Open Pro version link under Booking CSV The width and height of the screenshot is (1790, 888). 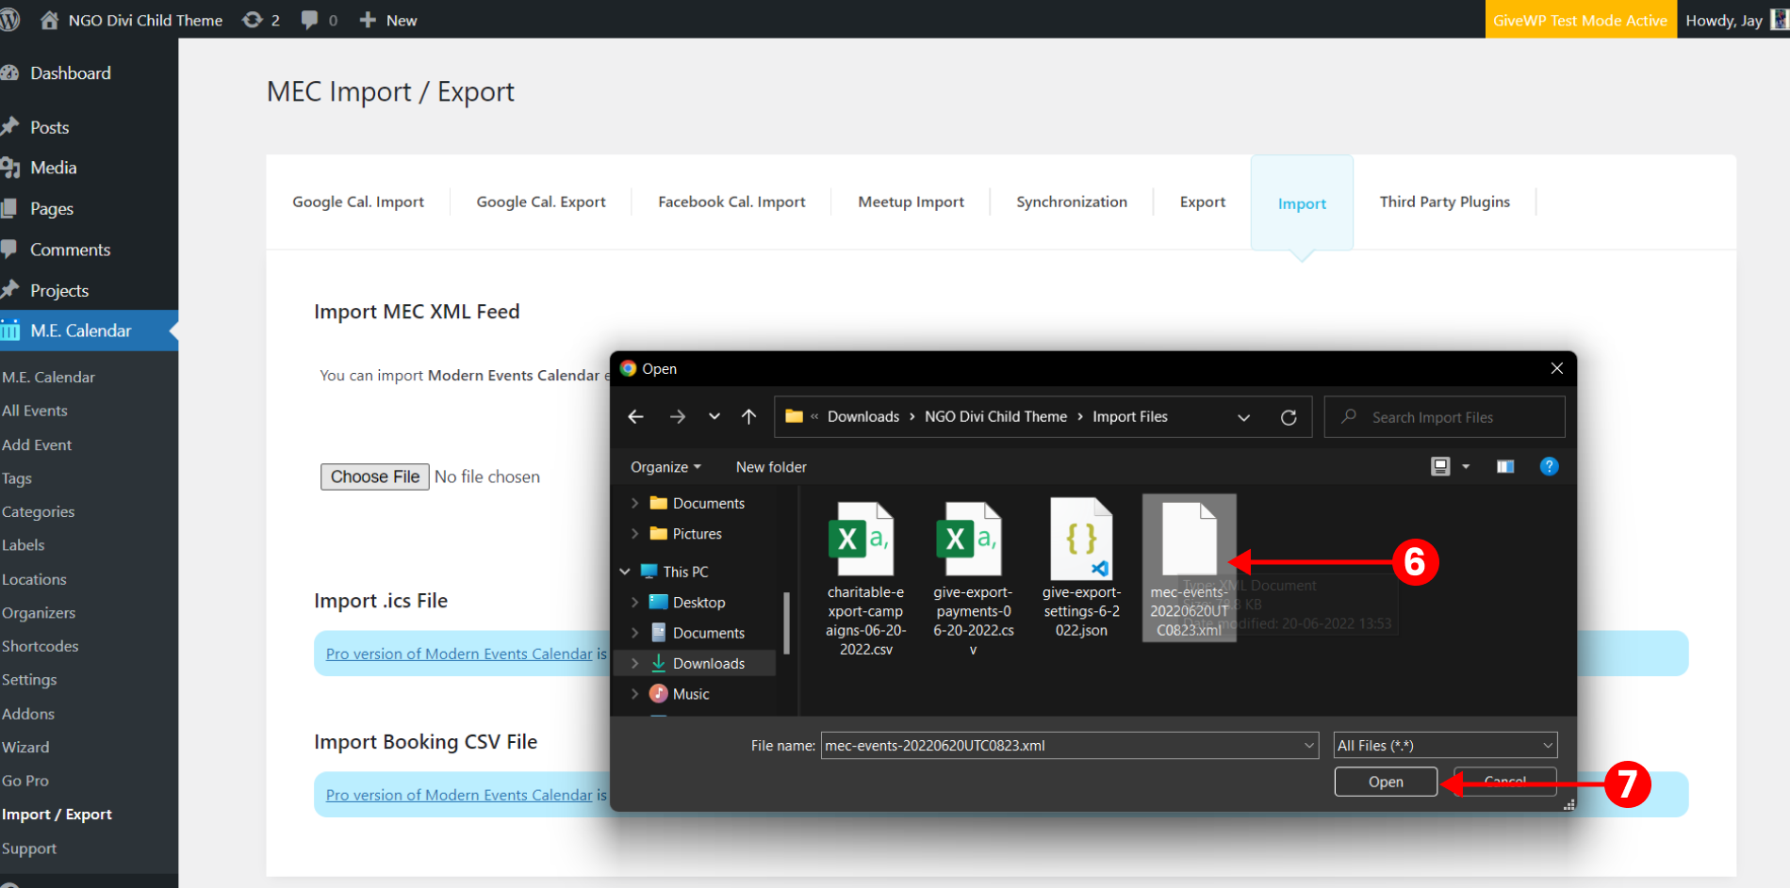[459, 795]
